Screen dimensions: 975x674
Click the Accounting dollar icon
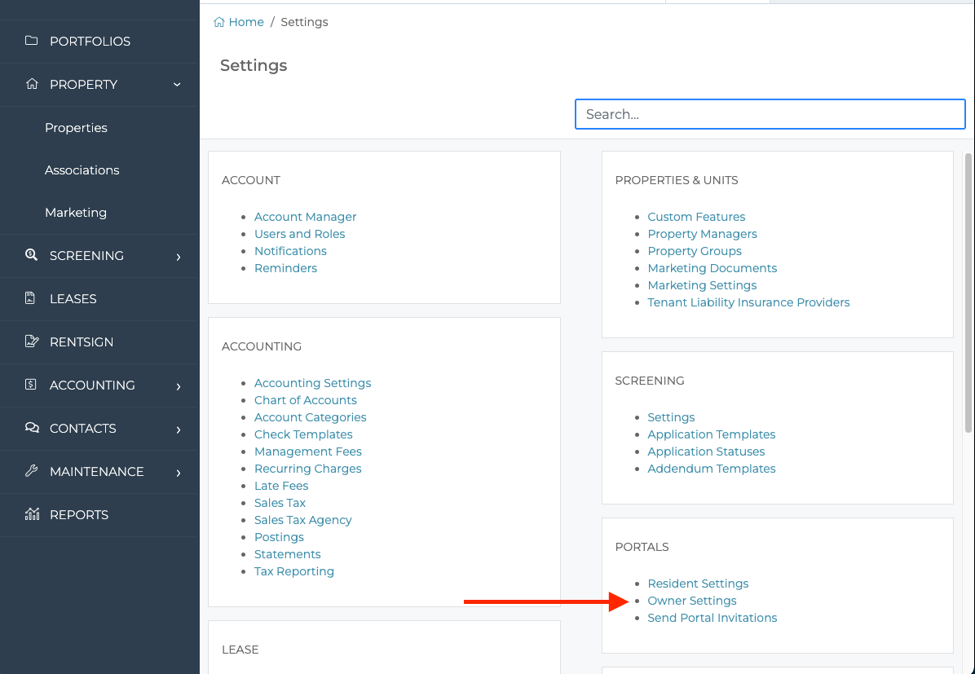30,385
